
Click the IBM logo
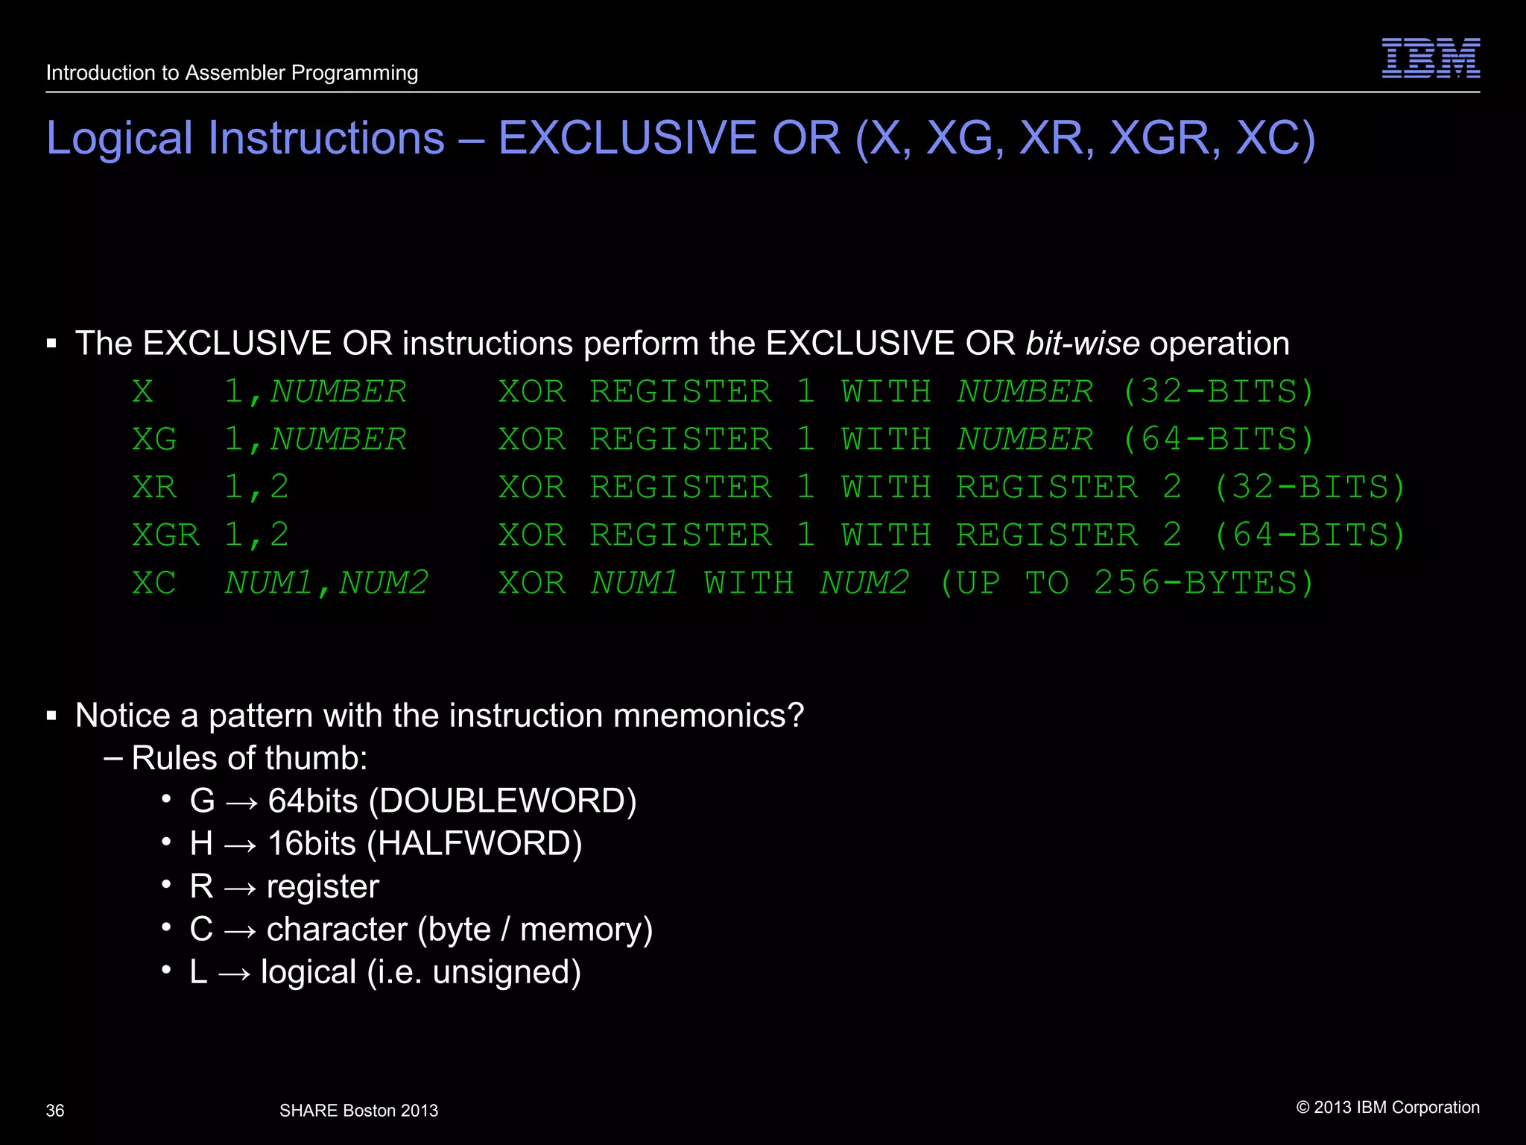pos(1431,58)
